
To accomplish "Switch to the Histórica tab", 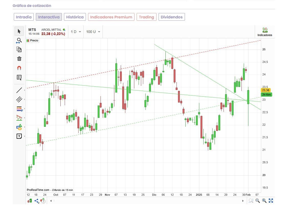I will coord(75,17).
